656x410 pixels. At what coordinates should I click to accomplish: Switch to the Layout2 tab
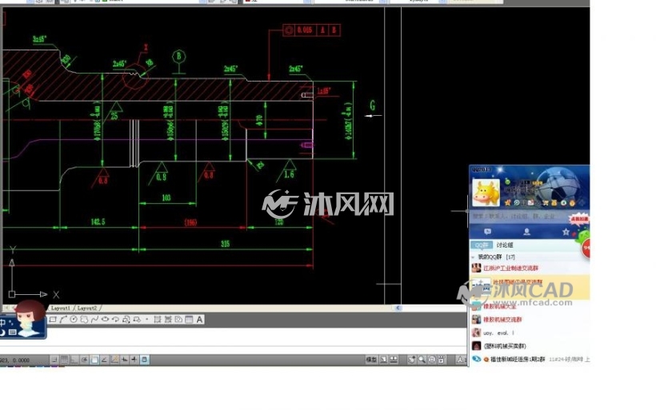pyautogui.click(x=87, y=308)
